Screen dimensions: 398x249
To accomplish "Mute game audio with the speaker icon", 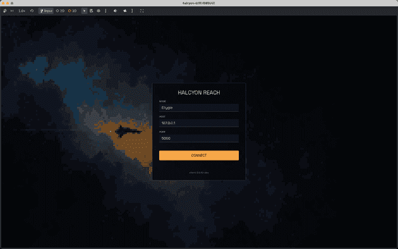I will 115,11.
